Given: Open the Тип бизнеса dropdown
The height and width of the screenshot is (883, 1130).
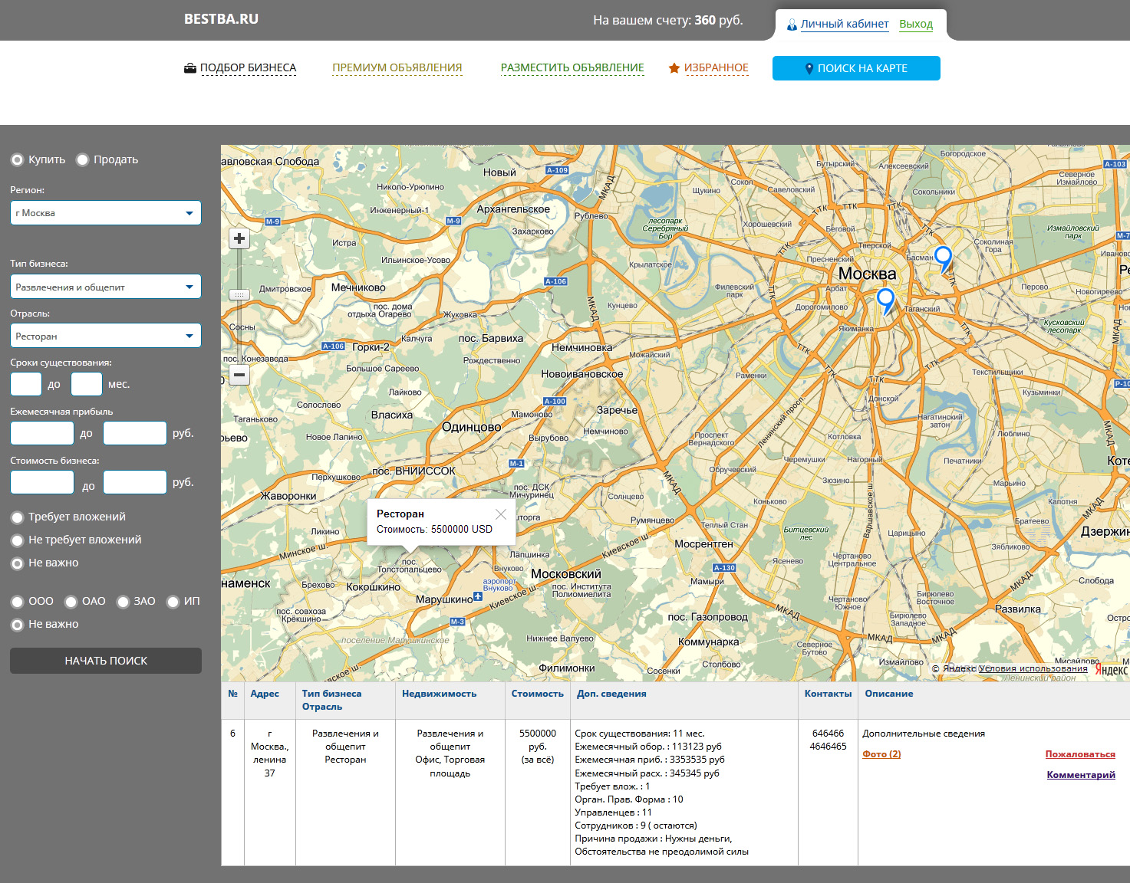Looking at the screenshot, I should tap(106, 287).
